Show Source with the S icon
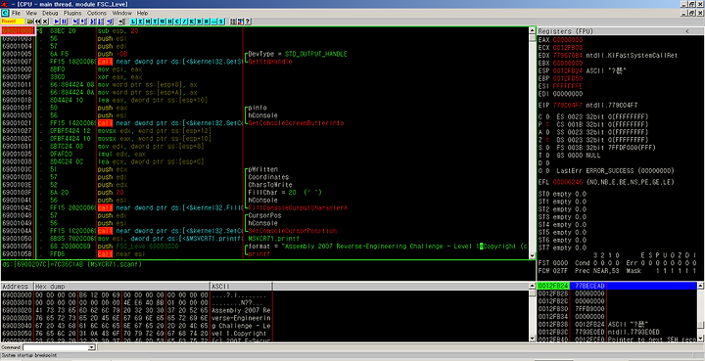This screenshot has height=361, width=705. [221, 22]
